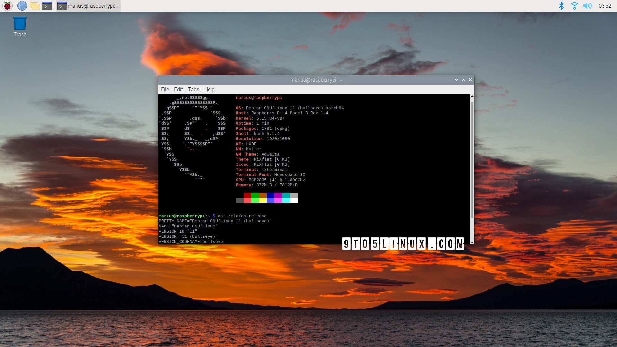Open the File Manager from the taskbar

point(34,5)
